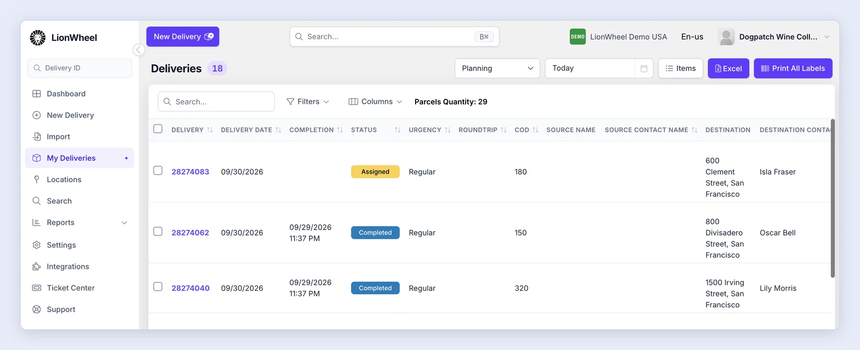Open Ticket Center in the sidebar
Screen dimensions: 860x350
(80, 288)
